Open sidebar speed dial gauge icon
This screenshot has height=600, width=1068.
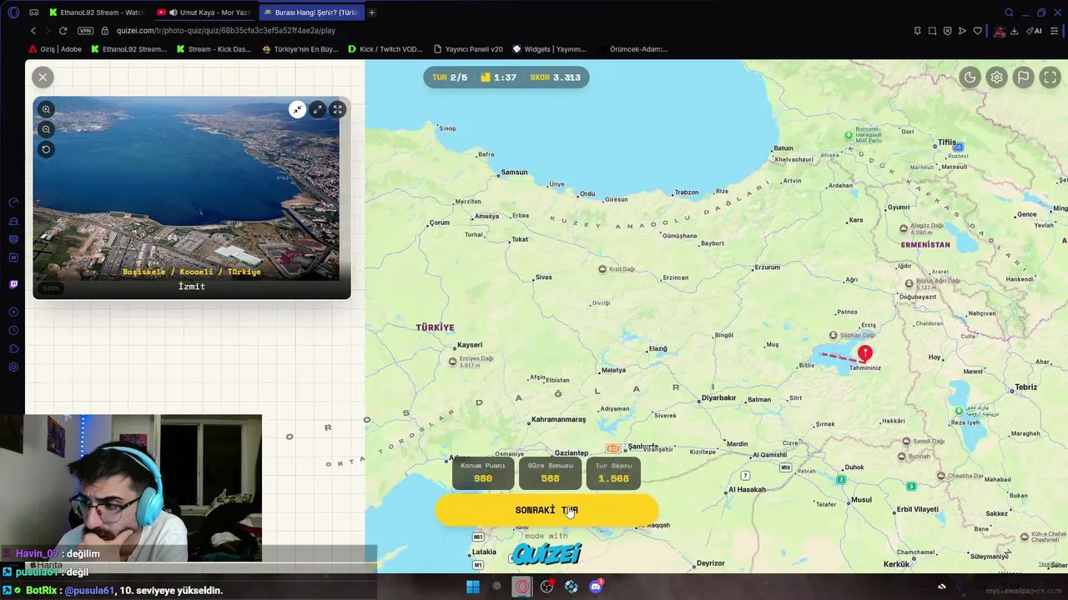point(13,202)
